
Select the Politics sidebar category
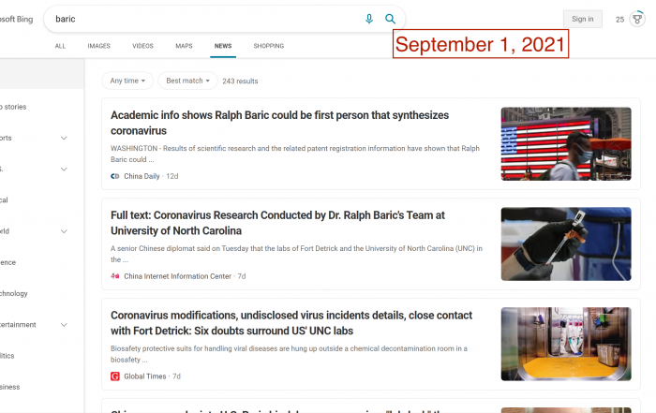coord(7,356)
